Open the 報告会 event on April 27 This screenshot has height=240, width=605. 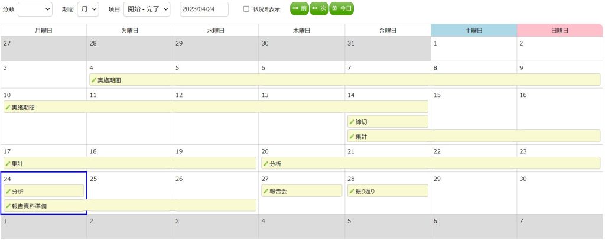tap(302, 190)
